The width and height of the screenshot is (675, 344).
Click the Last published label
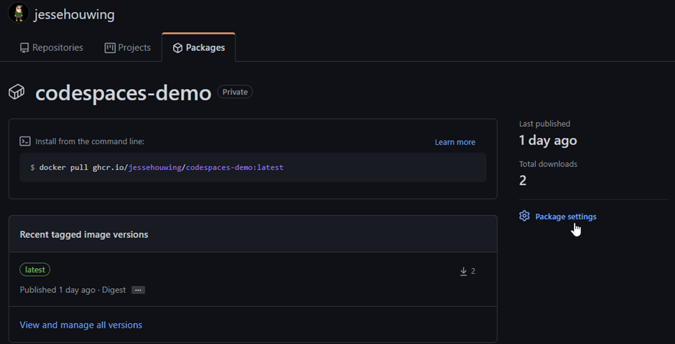pos(544,124)
